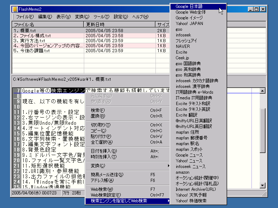Select ITmedia IT用語辞典

198,98
